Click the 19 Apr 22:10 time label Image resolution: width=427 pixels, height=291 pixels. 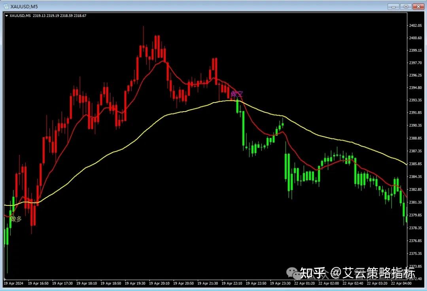[x=232, y=284]
